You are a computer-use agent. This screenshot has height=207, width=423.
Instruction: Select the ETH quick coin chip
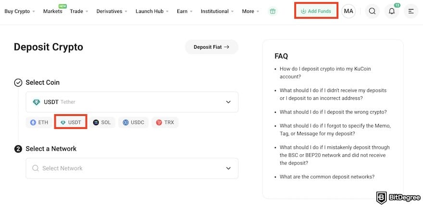click(39, 122)
